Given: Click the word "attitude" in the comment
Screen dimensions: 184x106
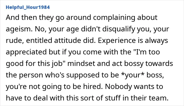Looking at the screenshot, I should point(68,41).
